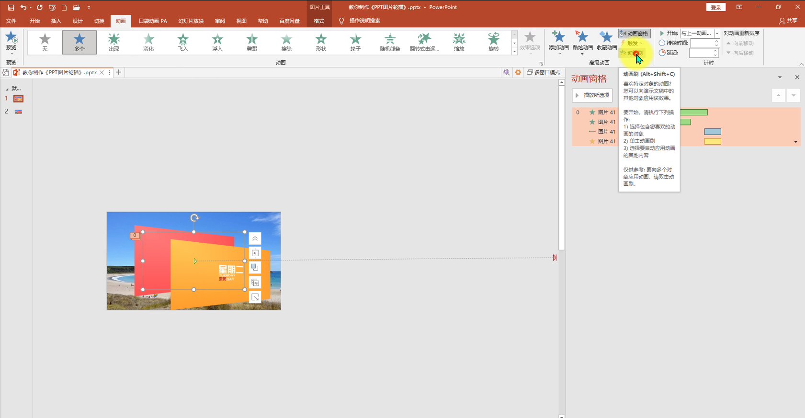Select slide 1 thumbnail
805x418 pixels.
pyautogui.click(x=18, y=99)
